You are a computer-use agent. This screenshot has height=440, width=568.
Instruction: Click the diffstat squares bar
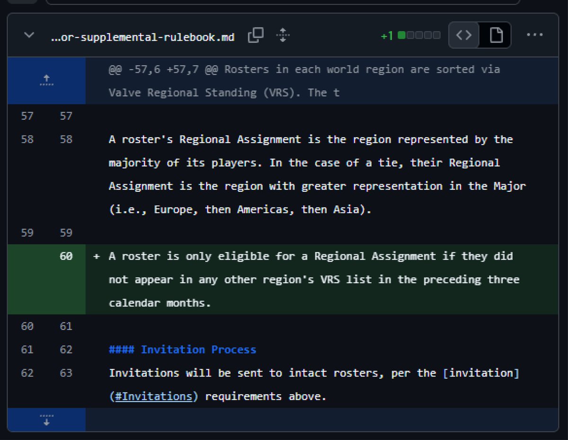[419, 36]
